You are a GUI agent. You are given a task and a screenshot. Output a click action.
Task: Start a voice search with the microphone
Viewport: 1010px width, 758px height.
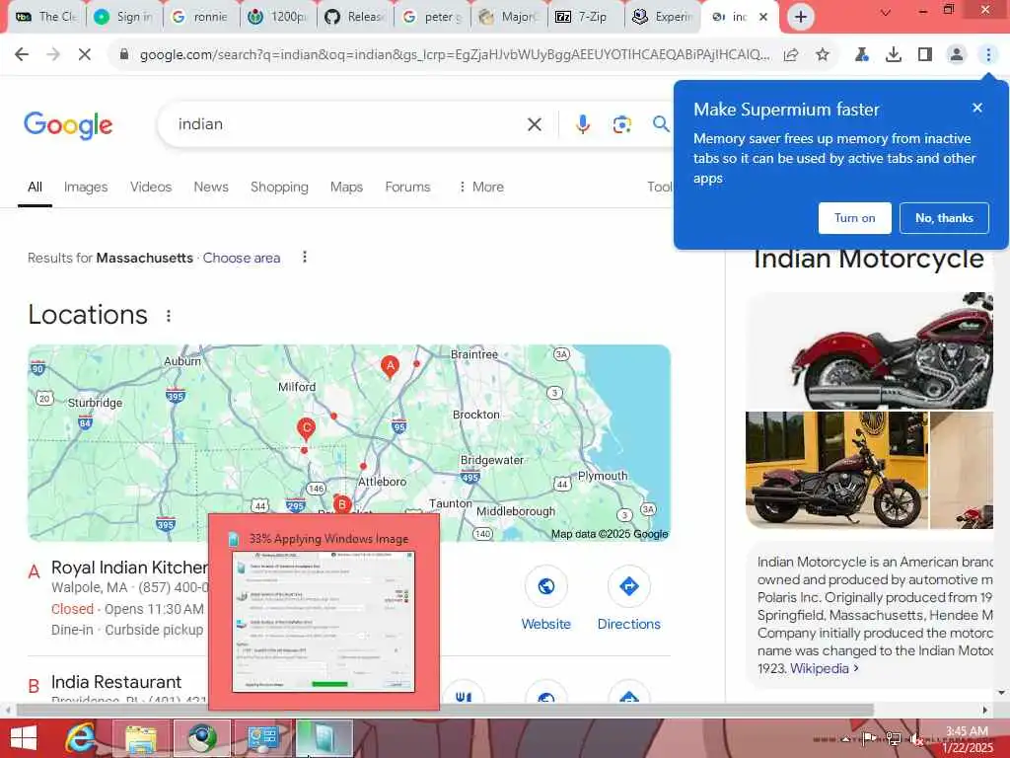coord(583,124)
